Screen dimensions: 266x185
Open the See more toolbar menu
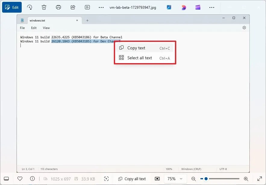(102, 7)
